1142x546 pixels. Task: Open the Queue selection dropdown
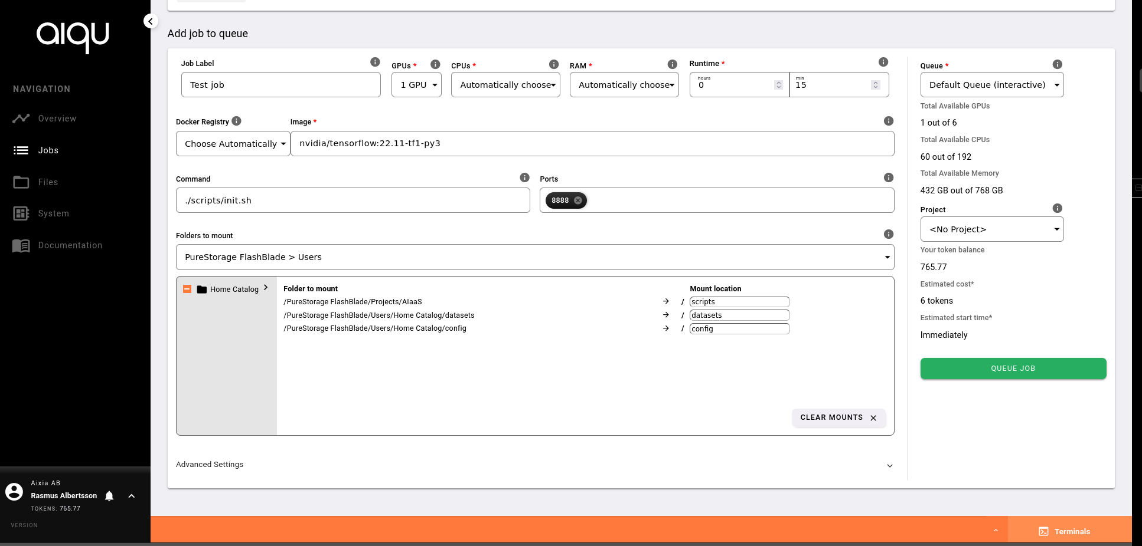click(991, 85)
